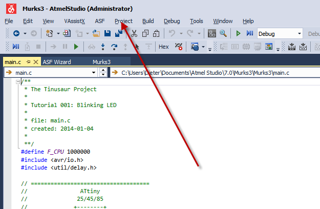Select the main.c editor tab
Screen dimensions: 320x209
pos(13,62)
